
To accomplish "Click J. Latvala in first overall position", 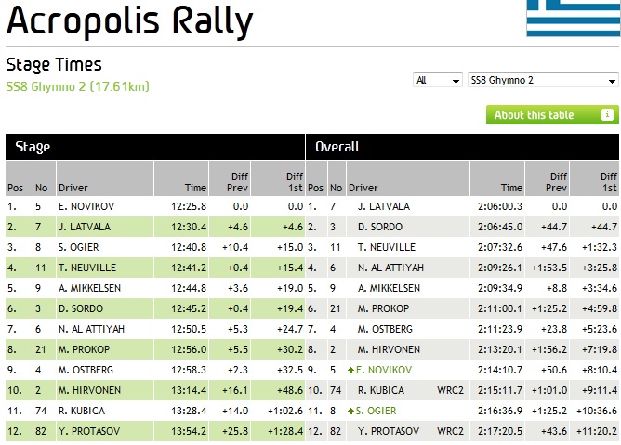I will (x=383, y=206).
